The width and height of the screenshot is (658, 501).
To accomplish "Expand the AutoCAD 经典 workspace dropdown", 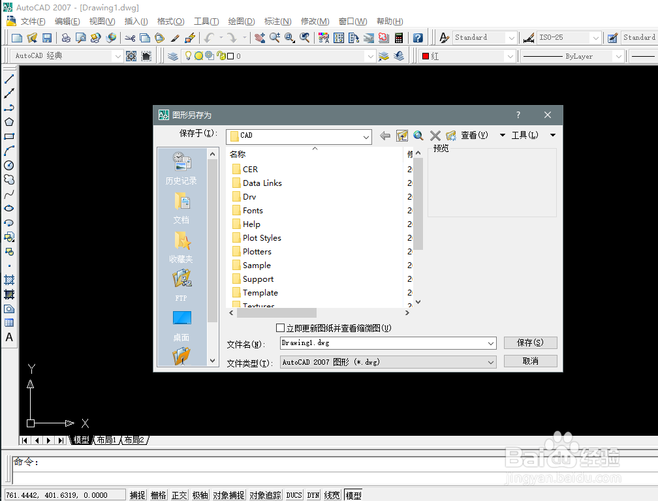I will click(x=117, y=56).
